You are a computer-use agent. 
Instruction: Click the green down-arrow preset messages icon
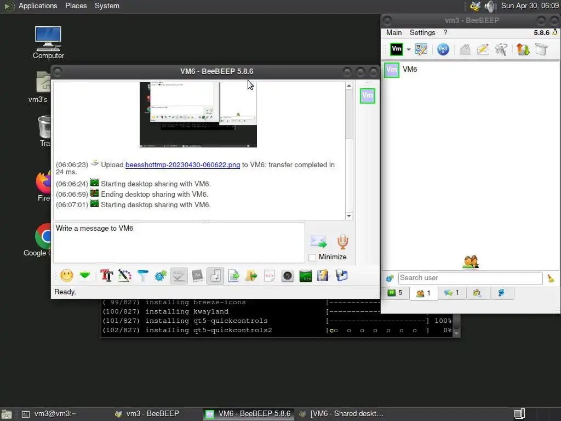85,276
